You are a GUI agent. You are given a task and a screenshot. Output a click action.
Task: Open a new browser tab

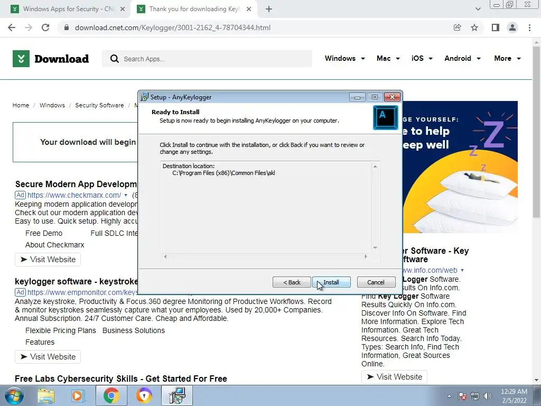pos(269,10)
